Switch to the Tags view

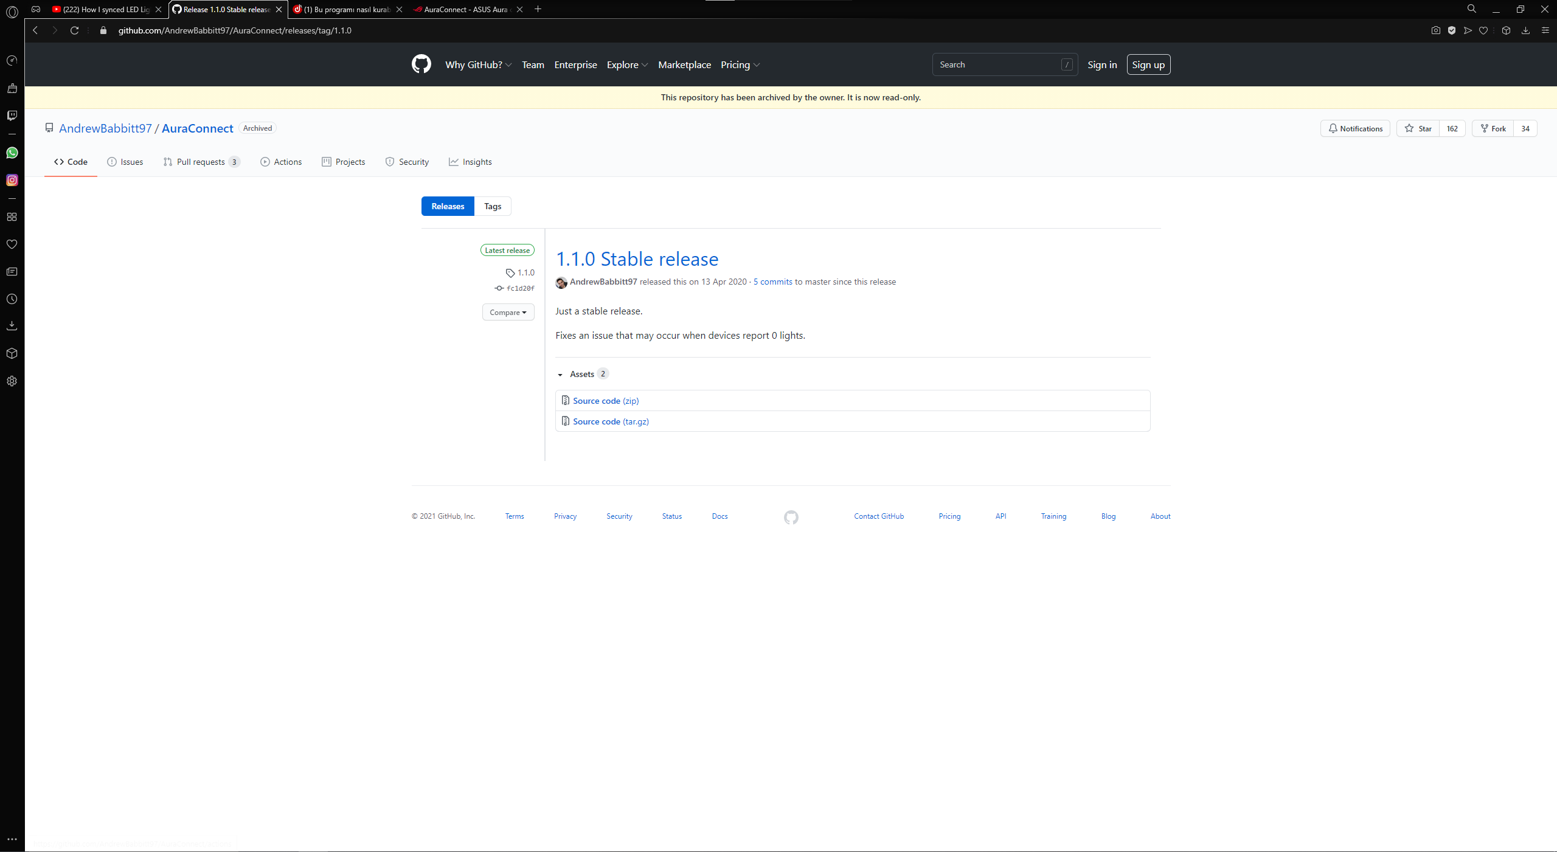coord(493,206)
